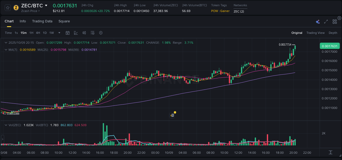Open the go-to-date calendar icon
This screenshot has height=160, width=342.
(x=68, y=33)
